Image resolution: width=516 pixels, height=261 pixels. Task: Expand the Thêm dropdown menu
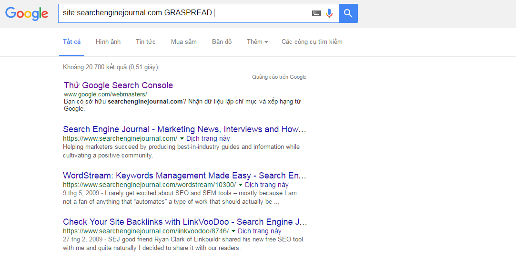click(257, 42)
